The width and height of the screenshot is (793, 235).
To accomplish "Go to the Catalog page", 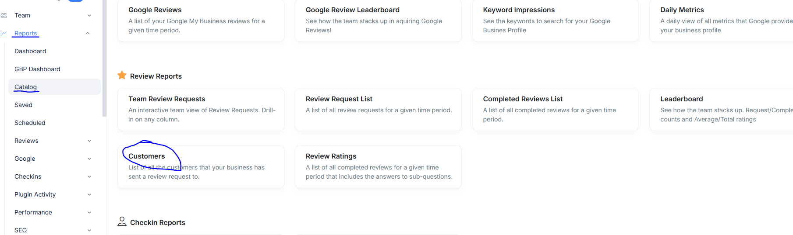I will pyautogui.click(x=25, y=87).
